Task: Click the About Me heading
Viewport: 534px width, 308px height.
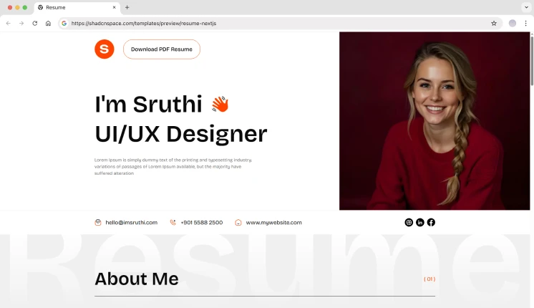Action: pos(137,279)
